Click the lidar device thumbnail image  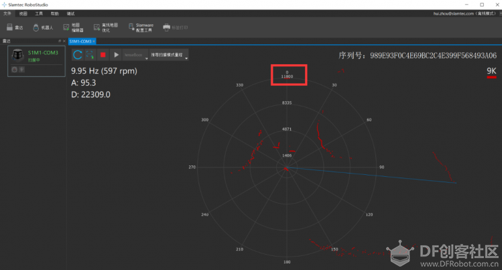click(x=17, y=55)
